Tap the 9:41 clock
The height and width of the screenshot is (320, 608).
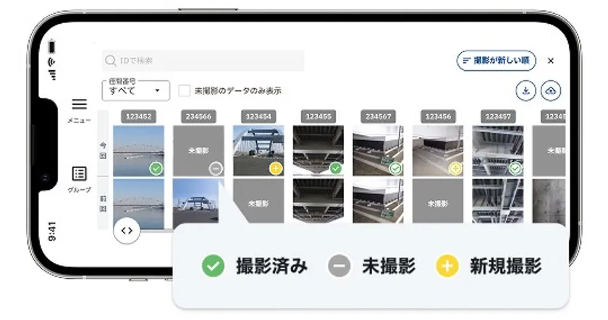coord(52,231)
